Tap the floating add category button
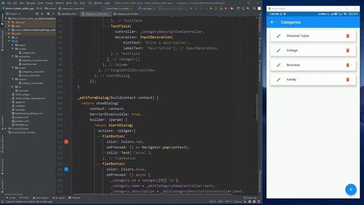Screen dimensions: 364x205 pos(350,190)
